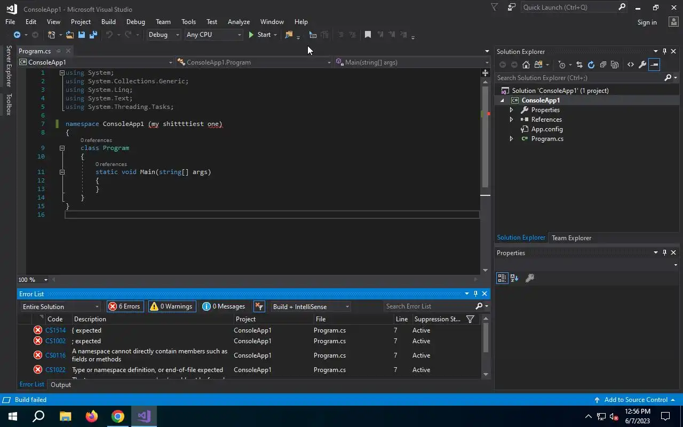Toggle Preview Selected Items in Solution Explorer

tap(654, 65)
